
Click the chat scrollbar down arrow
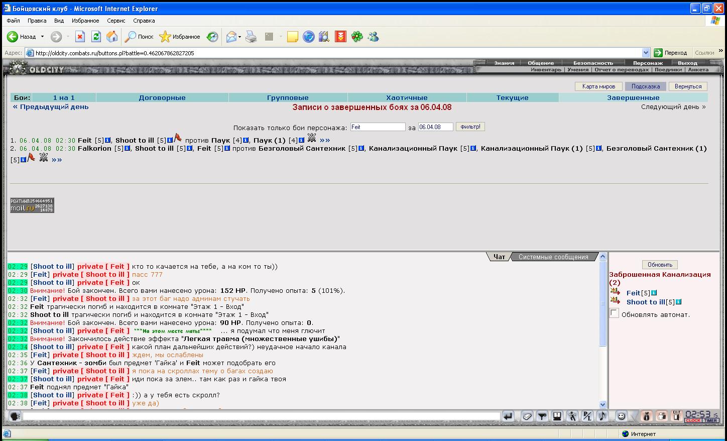(x=603, y=404)
